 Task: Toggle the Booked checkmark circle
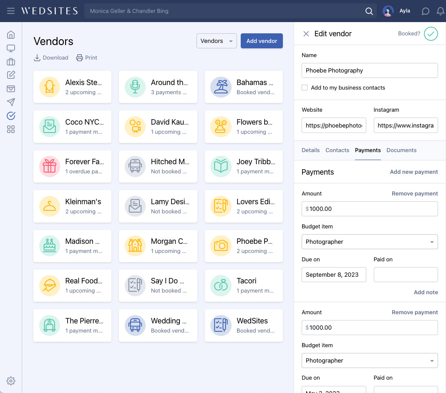point(431,34)
